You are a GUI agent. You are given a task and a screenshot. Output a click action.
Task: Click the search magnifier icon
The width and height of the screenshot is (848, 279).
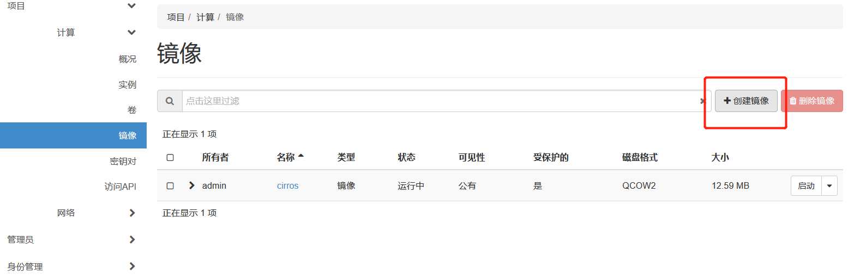click(170, 101)
